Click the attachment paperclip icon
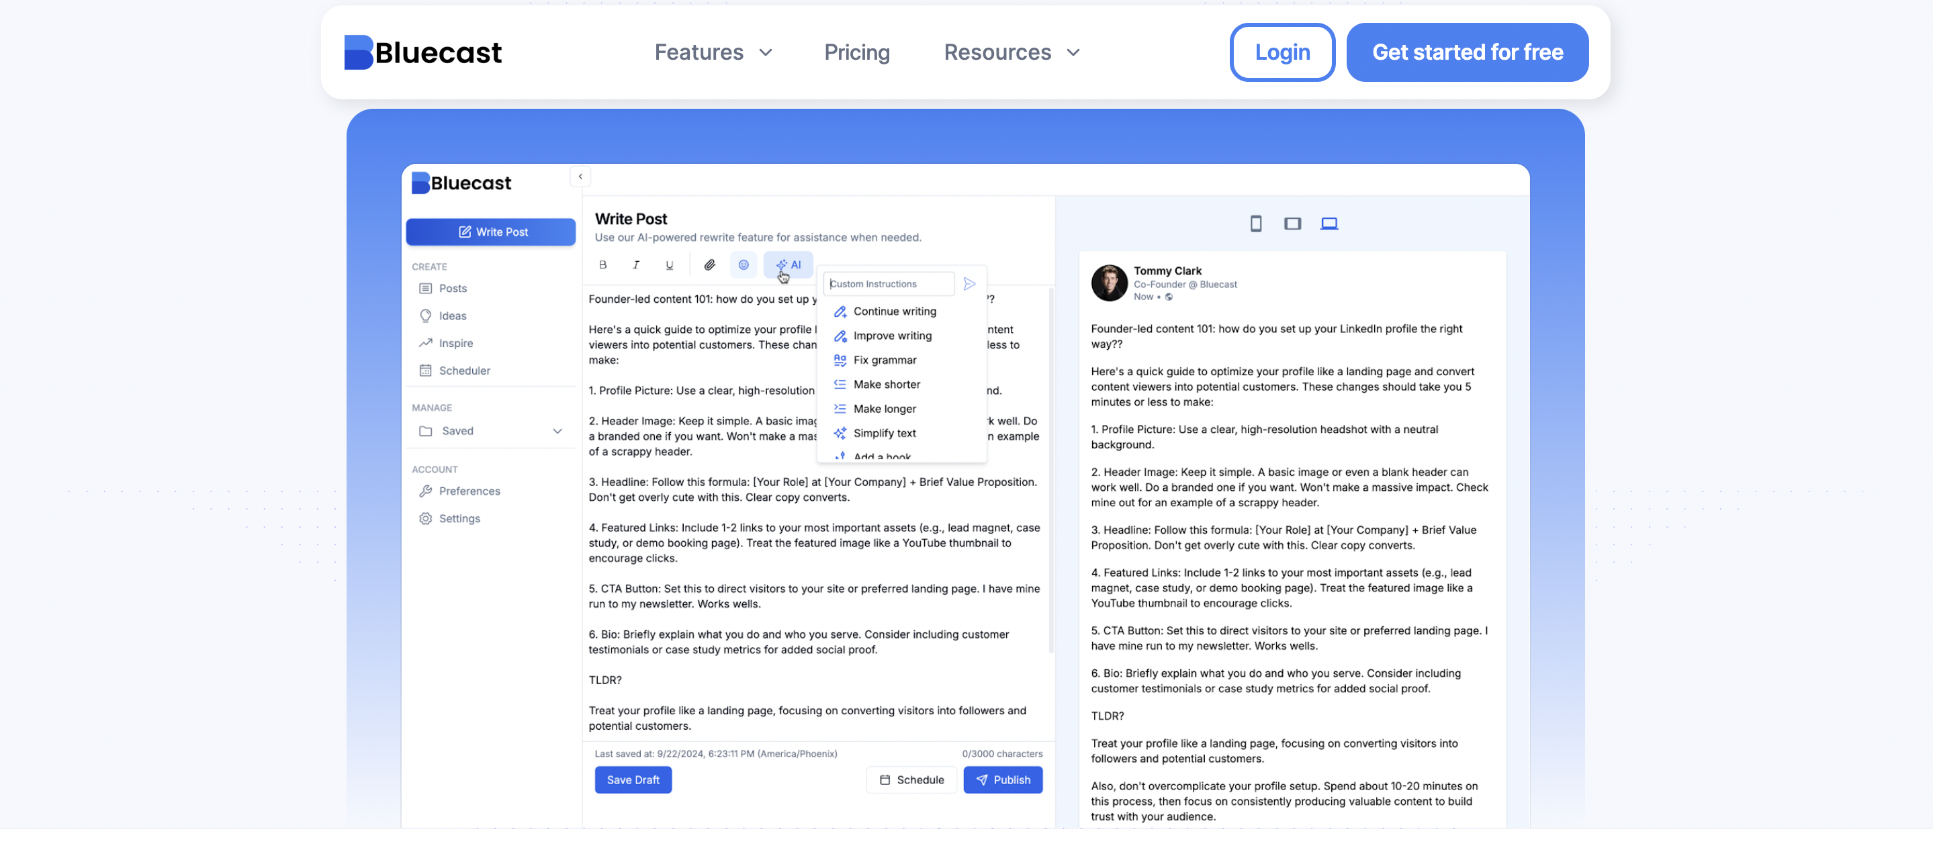The image size is (1933, 862). pyautogui.click(x=709, y=264)
